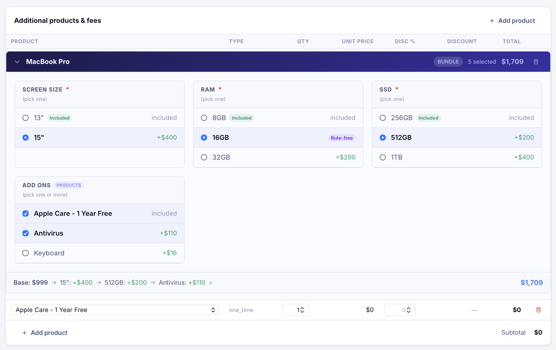Check the Keyboard add-on
Image resolution: width=556 pixels, height=350 pixels.
26,253
